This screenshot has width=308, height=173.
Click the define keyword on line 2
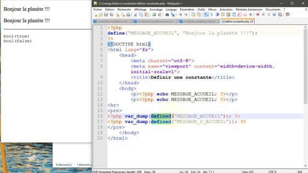[116, 33]
